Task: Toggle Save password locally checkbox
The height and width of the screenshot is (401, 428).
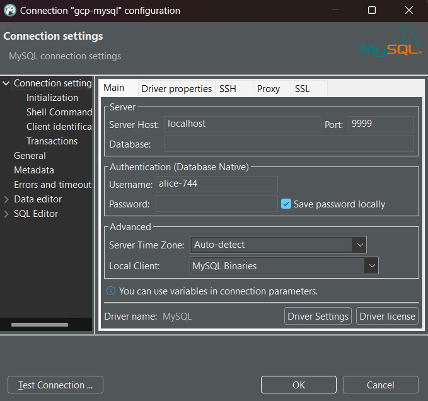Action: (x=286, y=204)
